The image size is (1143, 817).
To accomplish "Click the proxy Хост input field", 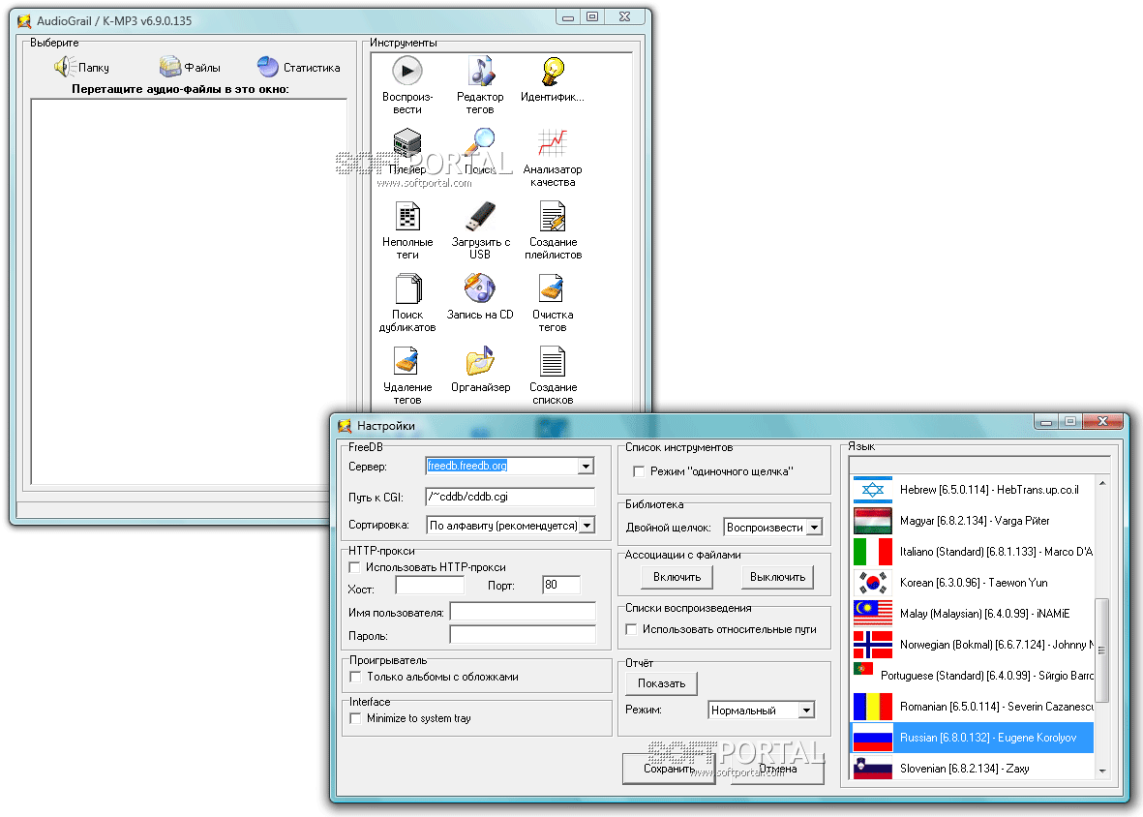I will pos(430,585).
